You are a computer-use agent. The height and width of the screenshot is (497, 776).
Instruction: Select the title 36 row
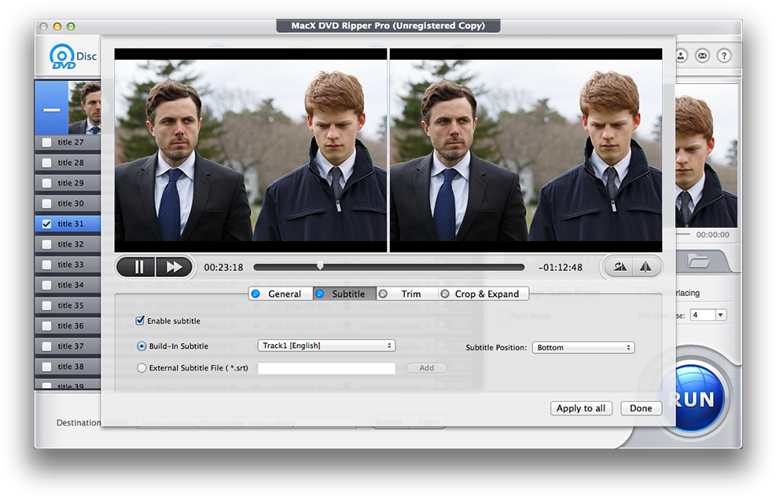pos(68,326)
